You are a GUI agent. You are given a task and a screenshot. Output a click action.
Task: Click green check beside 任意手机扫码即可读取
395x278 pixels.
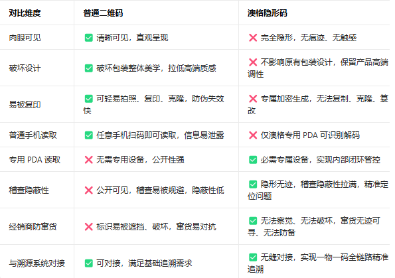(x=89, y=135)
